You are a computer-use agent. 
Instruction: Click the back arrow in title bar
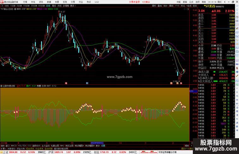coord(225,2)
